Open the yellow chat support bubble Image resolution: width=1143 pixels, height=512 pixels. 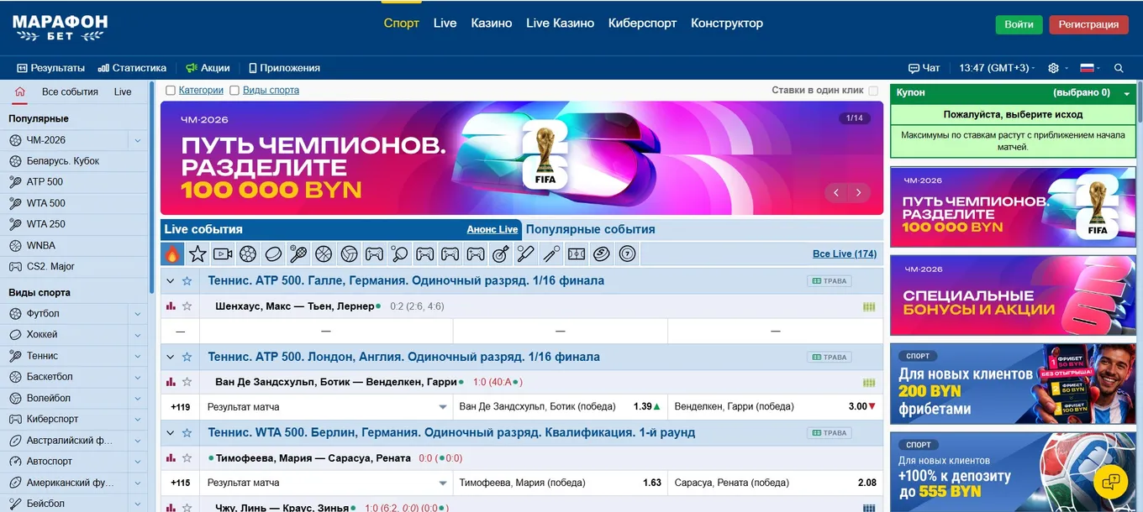click(x=1111, y=481)
